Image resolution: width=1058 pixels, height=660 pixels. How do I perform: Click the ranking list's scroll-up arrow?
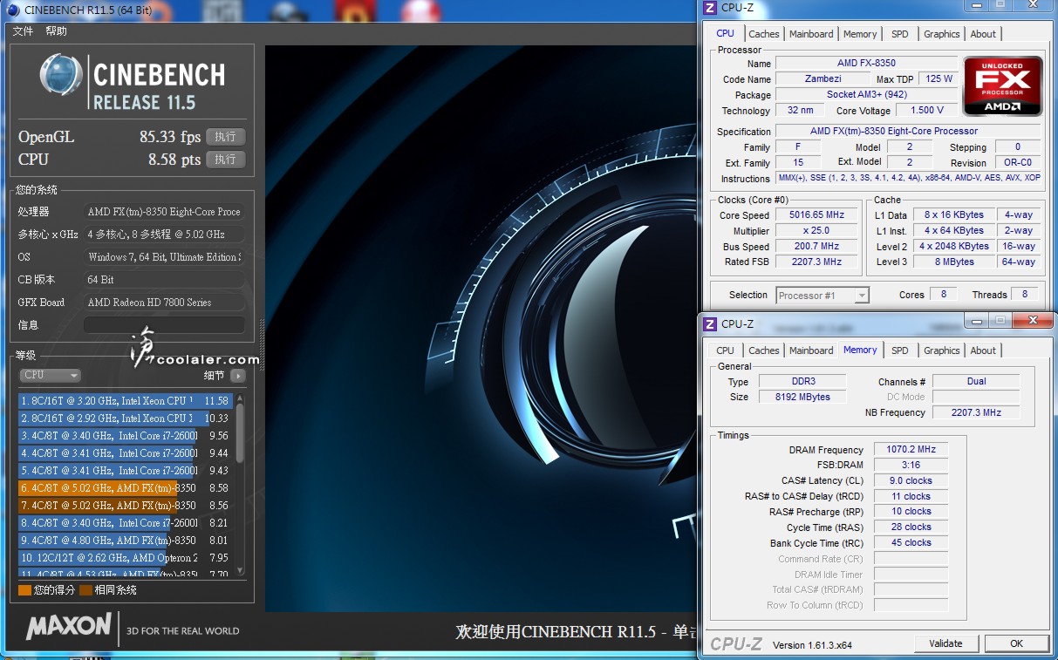click(x=240, y=398)
